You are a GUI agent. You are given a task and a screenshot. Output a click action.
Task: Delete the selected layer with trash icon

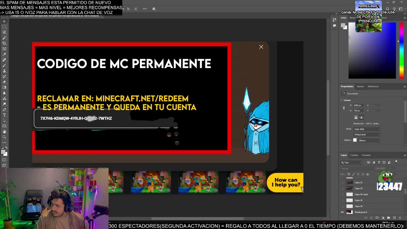[400, 218]
